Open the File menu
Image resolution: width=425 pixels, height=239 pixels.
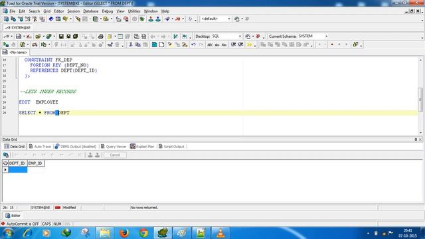pyautogui.click(x=13, y=11)
